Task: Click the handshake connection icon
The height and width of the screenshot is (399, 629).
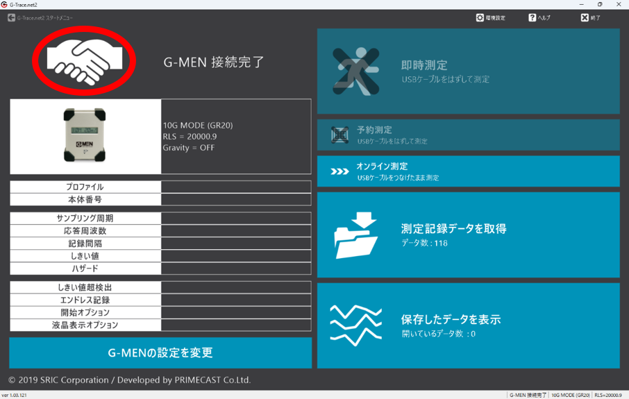Action: pos(85,61)
